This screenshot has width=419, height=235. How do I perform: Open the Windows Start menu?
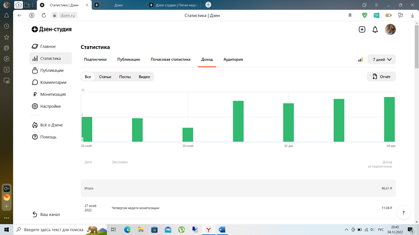coord(7,229)
